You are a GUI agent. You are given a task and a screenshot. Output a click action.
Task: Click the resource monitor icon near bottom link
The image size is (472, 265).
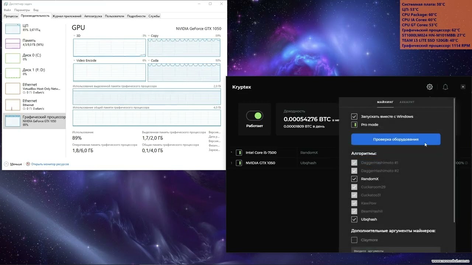pos(28,164)
